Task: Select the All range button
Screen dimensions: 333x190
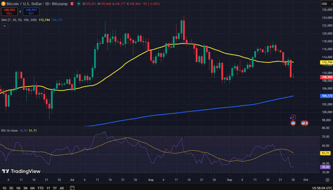Action: 61,188
